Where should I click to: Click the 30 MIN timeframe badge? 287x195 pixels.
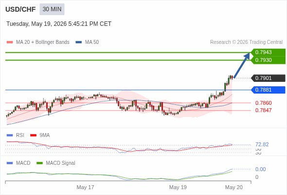pos(52,9)
